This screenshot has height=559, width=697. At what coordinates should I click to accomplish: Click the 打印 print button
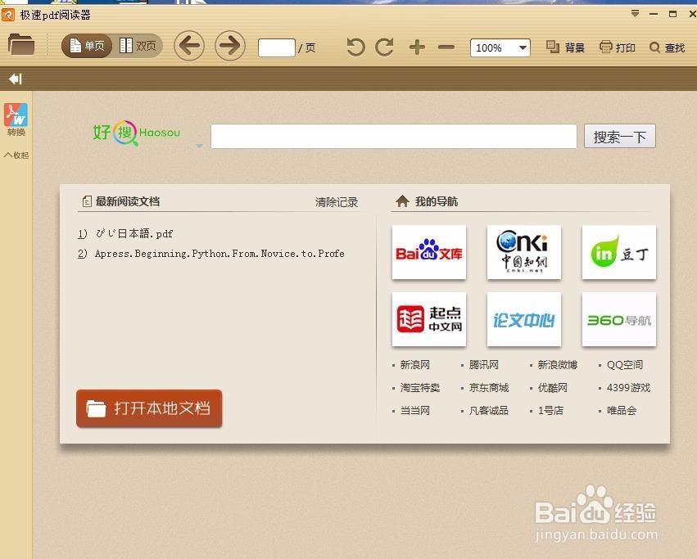[x=617, y=47]
